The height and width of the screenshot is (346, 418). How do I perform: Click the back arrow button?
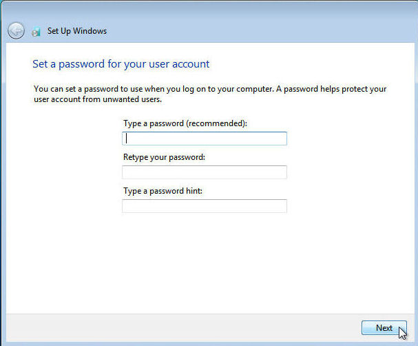tap(16, 31)
